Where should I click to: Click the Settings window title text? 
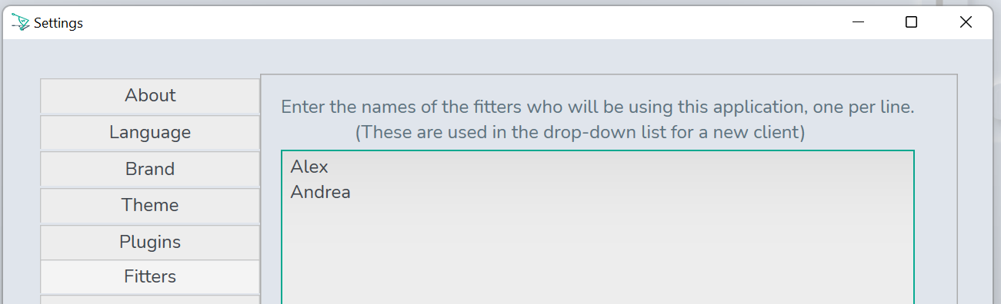click(58, 23)
